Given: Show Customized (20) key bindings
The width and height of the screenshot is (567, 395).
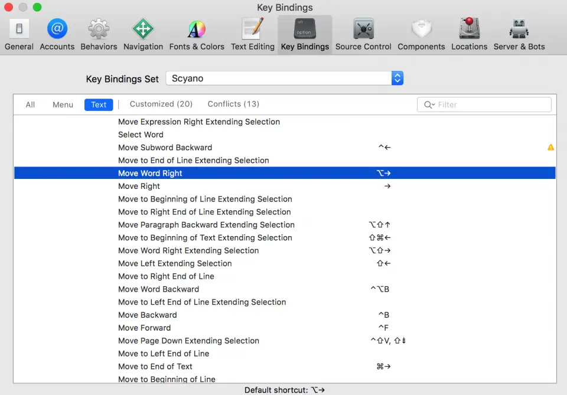Looking at the screenshot, I should (161, 104).
